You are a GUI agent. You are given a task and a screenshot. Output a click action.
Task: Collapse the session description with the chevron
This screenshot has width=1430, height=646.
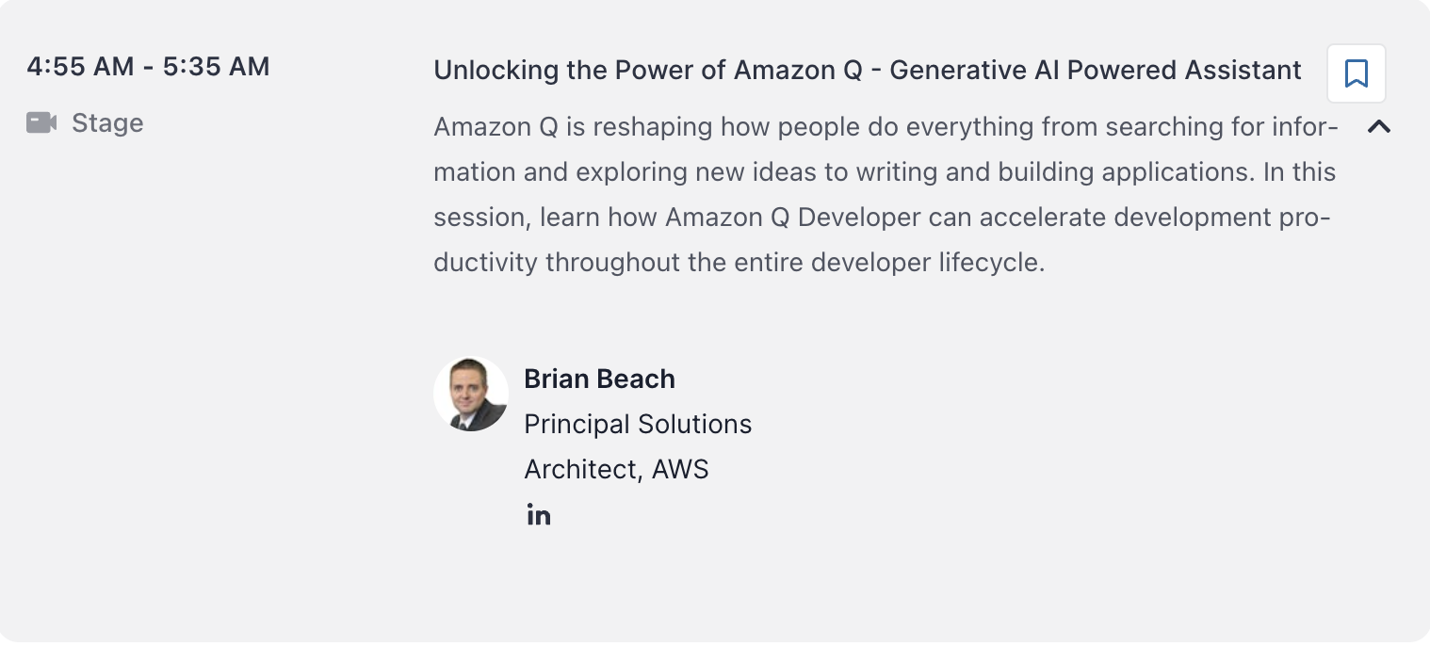[1379, 126]
